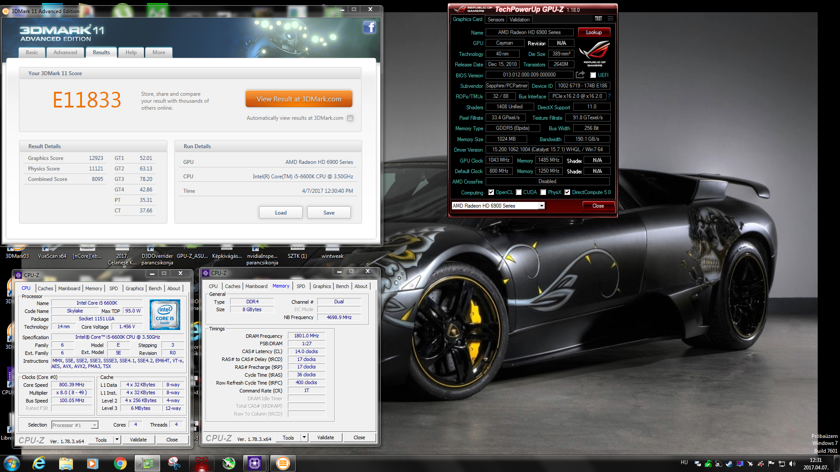Click the Intel Core i5 logo badge
Viewport: 840px width, 472px height.
click(x=165, y=315)
